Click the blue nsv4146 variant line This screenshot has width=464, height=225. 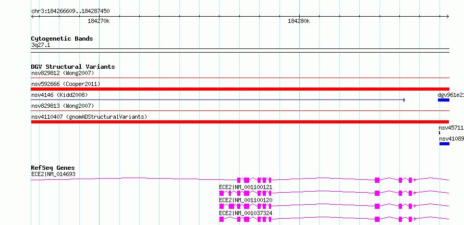coord(217,100)
